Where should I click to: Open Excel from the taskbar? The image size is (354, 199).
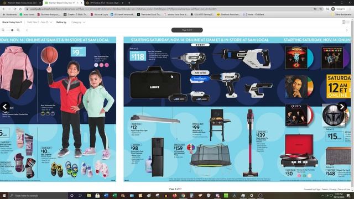tap(114, 196)
